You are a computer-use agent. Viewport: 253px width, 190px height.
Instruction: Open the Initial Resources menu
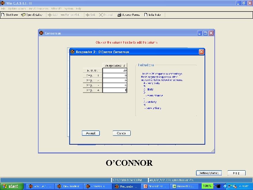coord(39,8)
